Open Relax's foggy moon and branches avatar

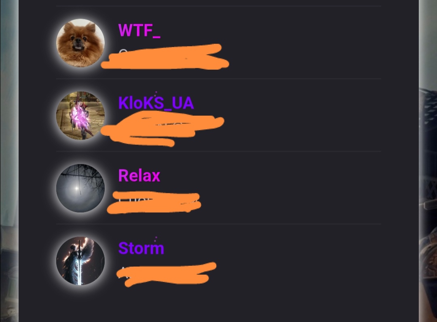point(80,188)
